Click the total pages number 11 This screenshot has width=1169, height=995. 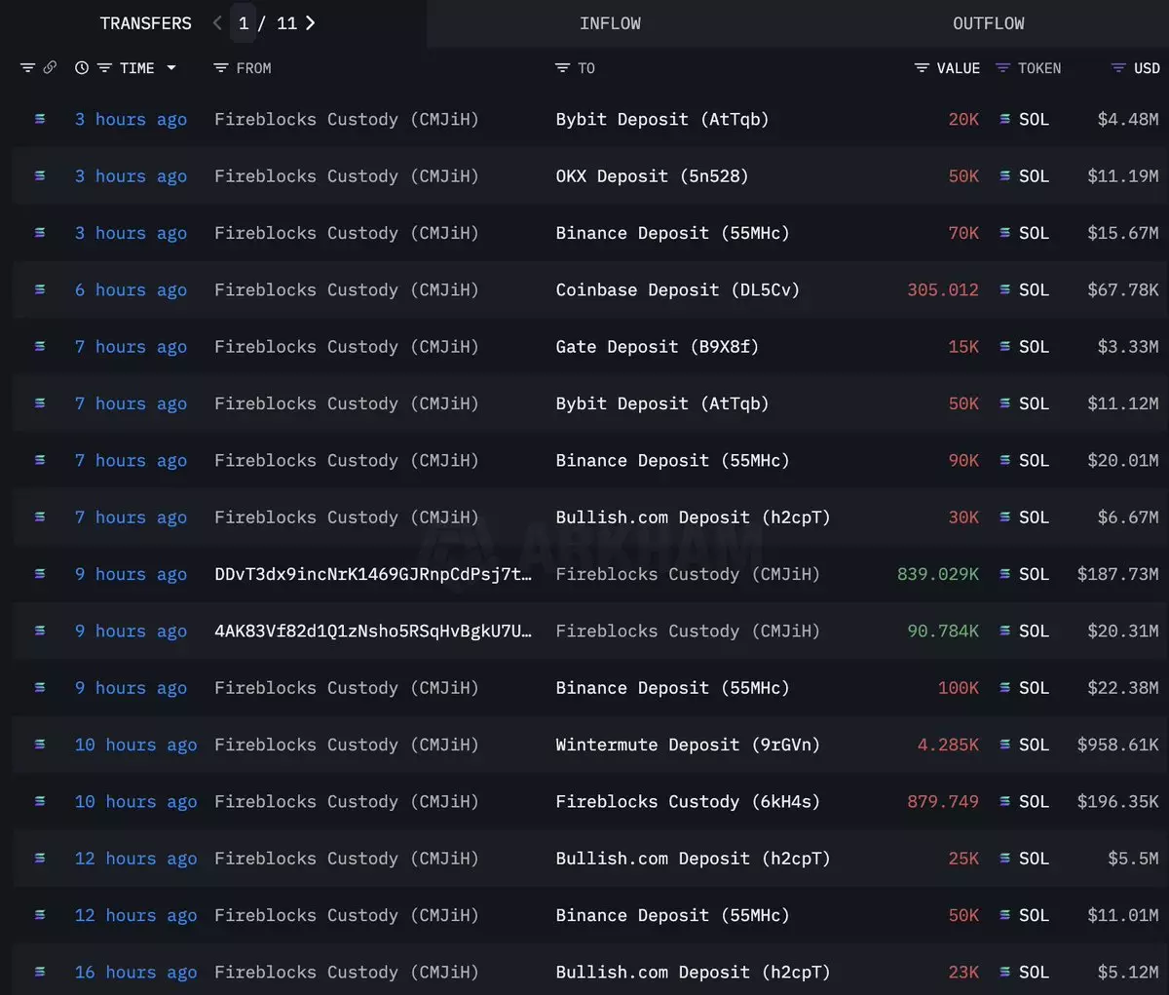click(286, 22)
